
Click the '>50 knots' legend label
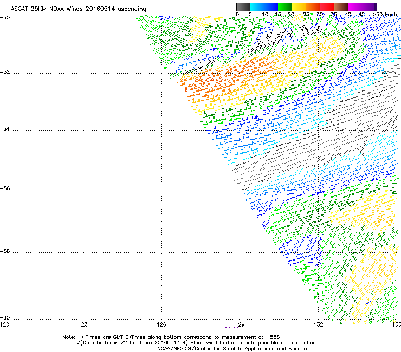pyautogui.click(x=386, y=15)
